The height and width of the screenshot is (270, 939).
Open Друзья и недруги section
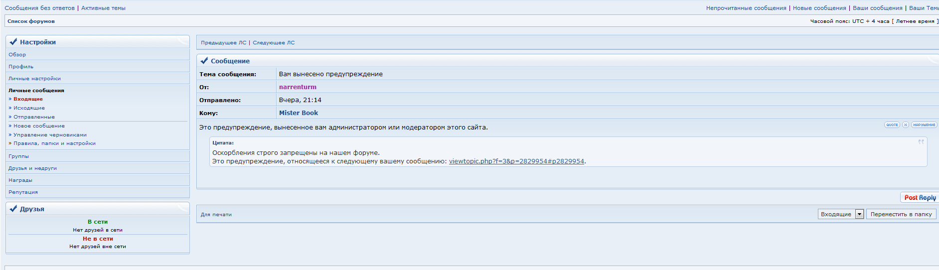[32, 168]
